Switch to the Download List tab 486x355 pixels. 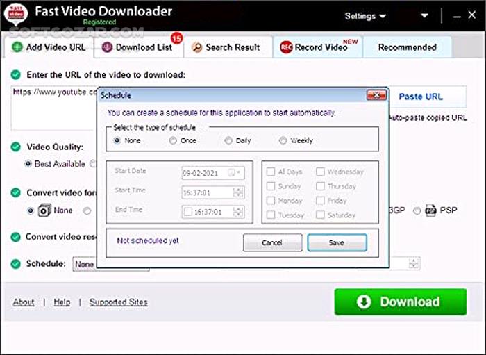138,47
